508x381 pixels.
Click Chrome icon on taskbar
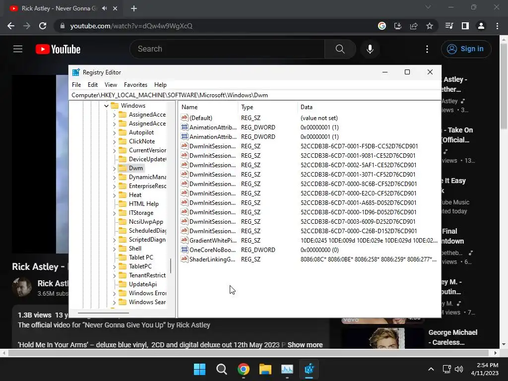243,369
